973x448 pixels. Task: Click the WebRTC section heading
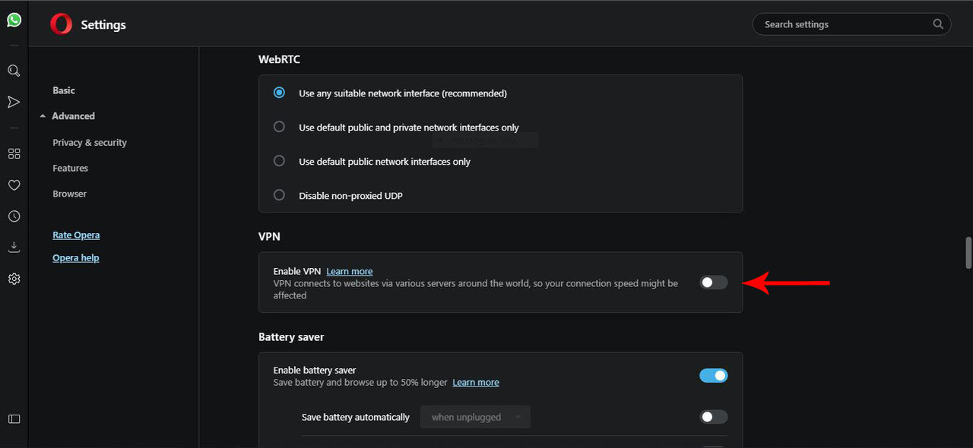tap(280, 59)
